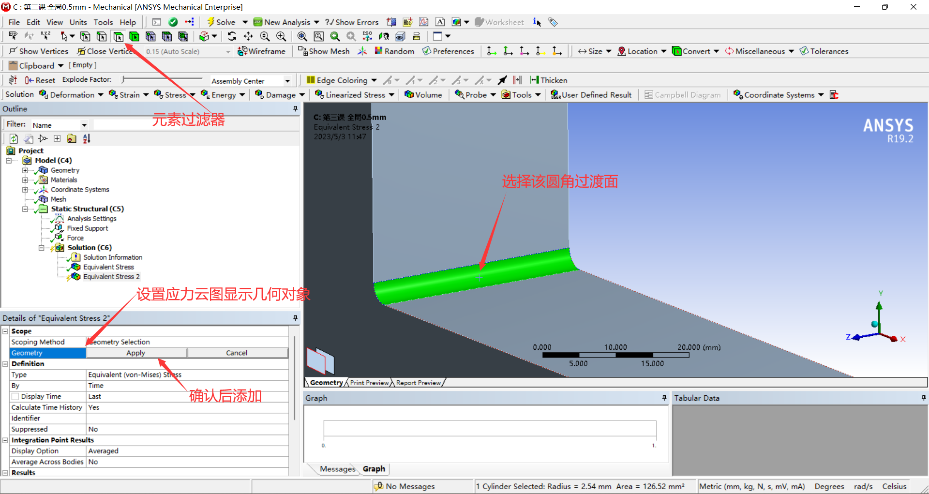Toggle the Outline panel pin
929x494 pixels.
coord(295,109)
